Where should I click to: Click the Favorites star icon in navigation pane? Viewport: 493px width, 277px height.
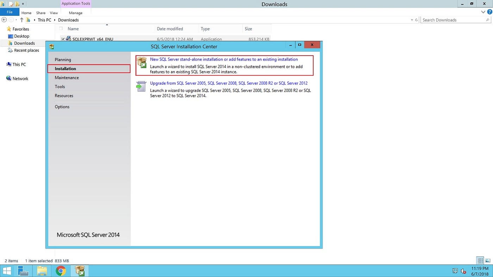click(x=9, y=29)
